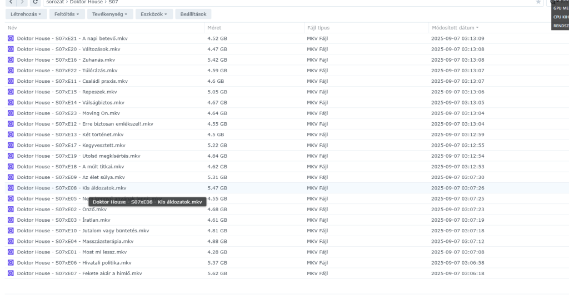
Task: Expand the Feltöltés dropdown menu
Action: tap(66, 14)
